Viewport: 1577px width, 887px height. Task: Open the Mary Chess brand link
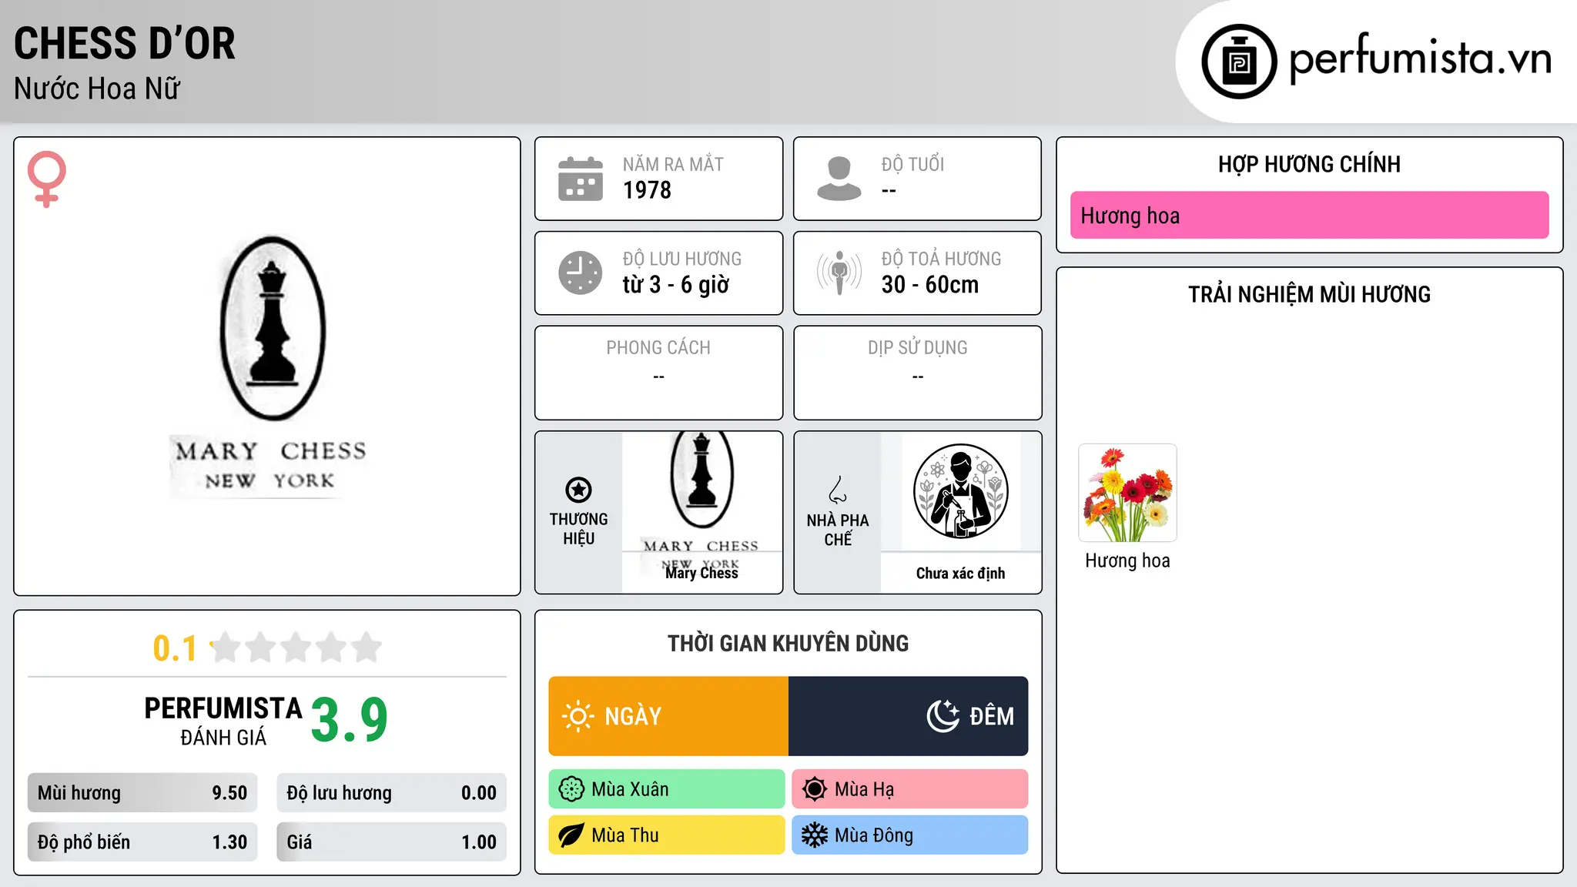click(x=701, y=573)
